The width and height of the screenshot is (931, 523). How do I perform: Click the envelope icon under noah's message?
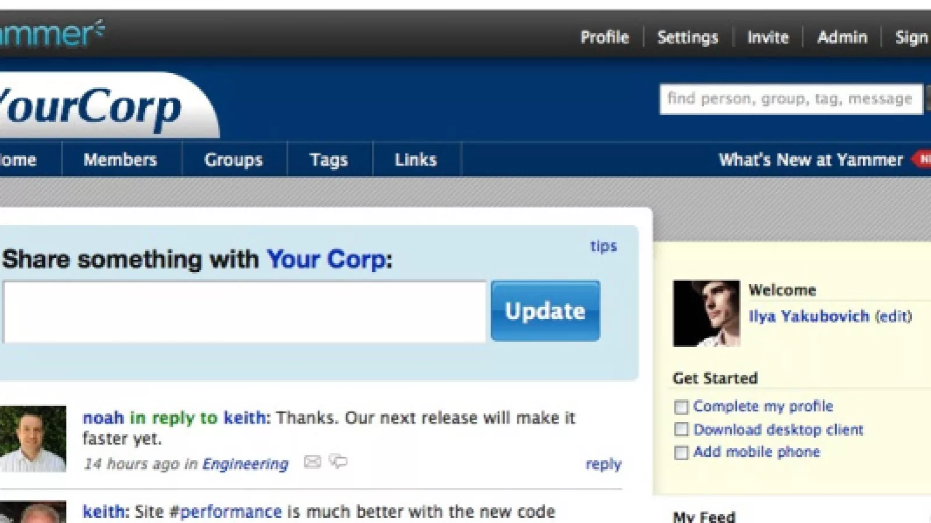[312, 462]
